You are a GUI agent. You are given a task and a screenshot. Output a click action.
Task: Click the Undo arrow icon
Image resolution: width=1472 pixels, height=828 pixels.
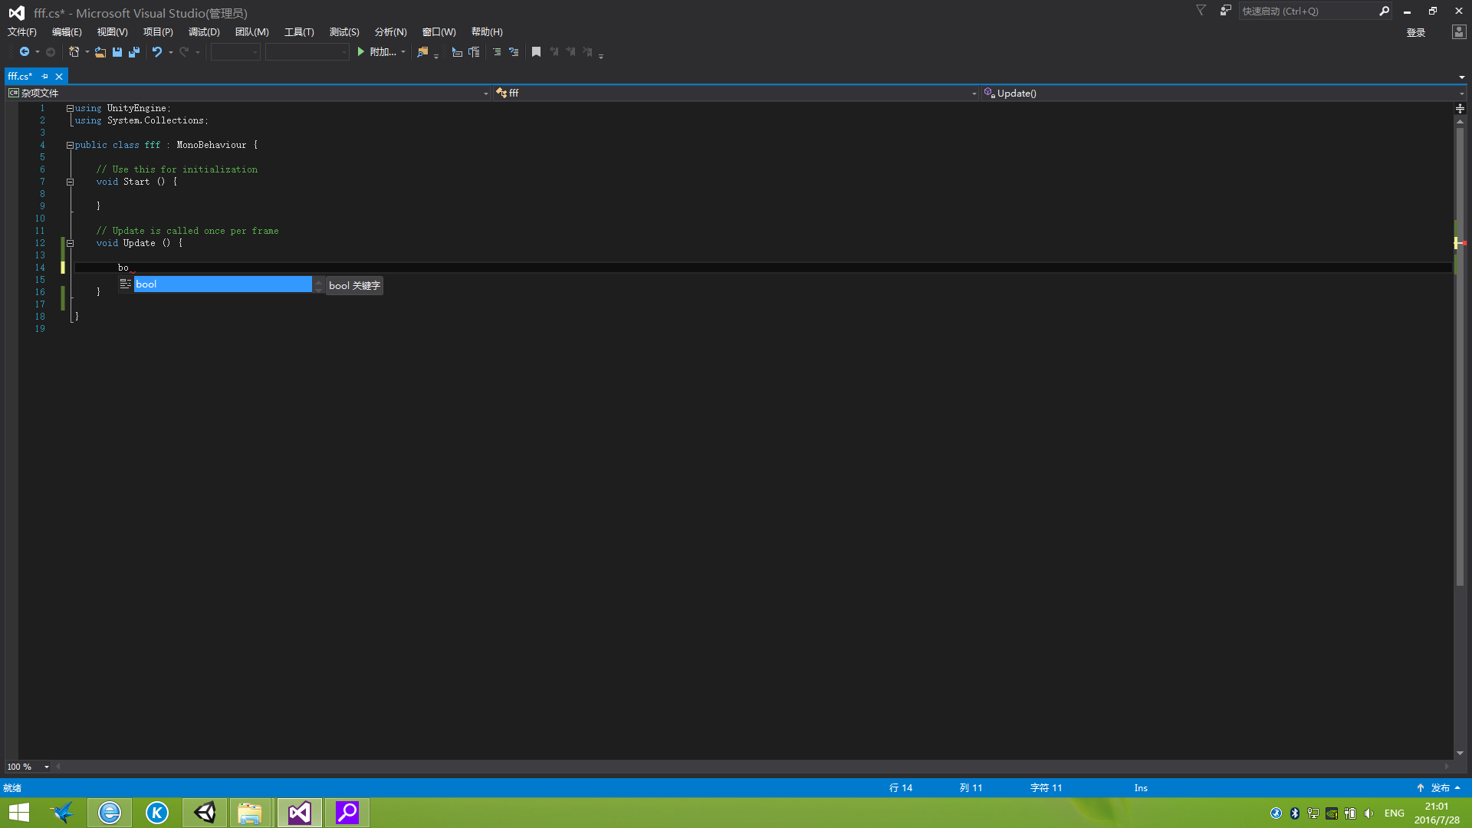(156, 52)
